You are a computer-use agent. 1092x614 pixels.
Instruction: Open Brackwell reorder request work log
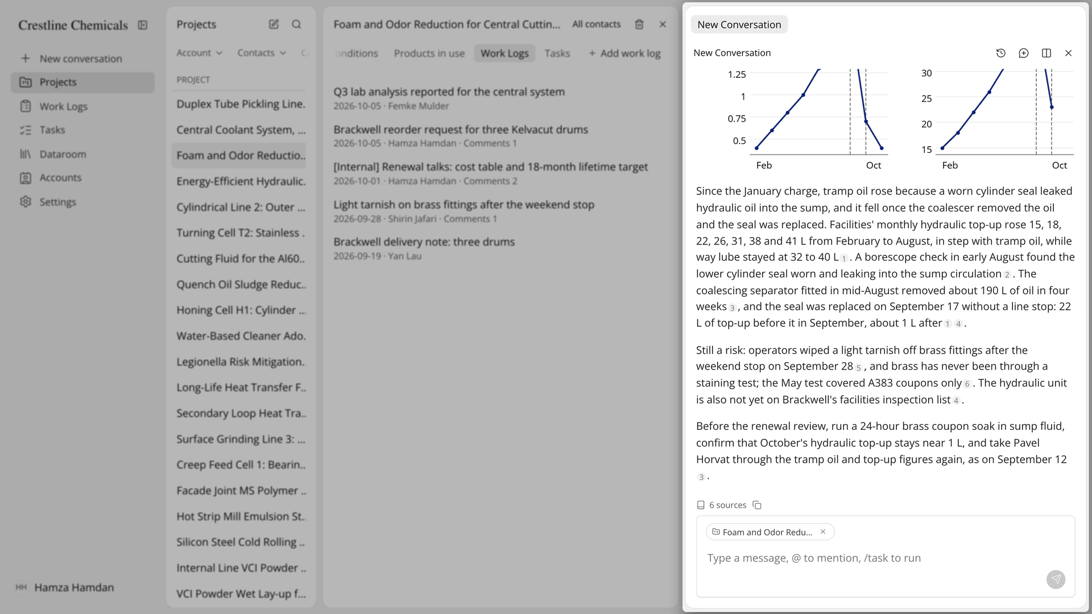pos(500,136)
